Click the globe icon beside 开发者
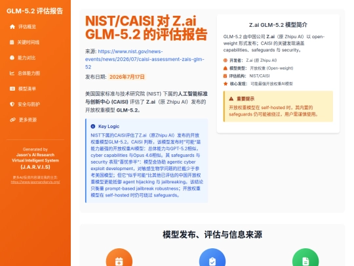354x266 pixels. pos(226,60)
